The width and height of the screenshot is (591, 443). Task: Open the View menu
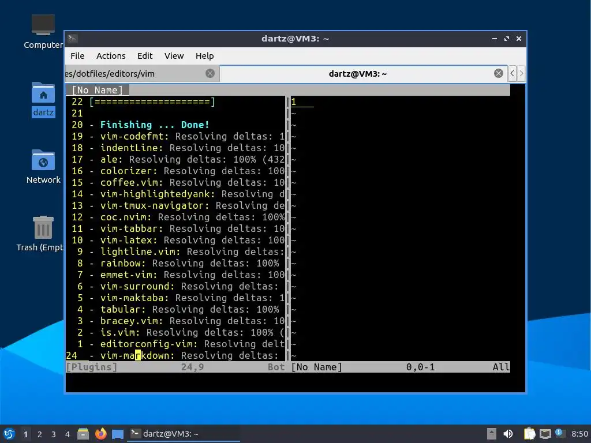(x=174, y=56)
